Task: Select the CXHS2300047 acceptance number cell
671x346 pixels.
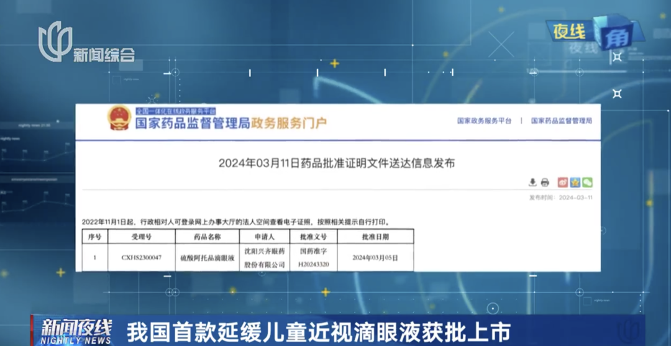Action: [x=141, y=257]
